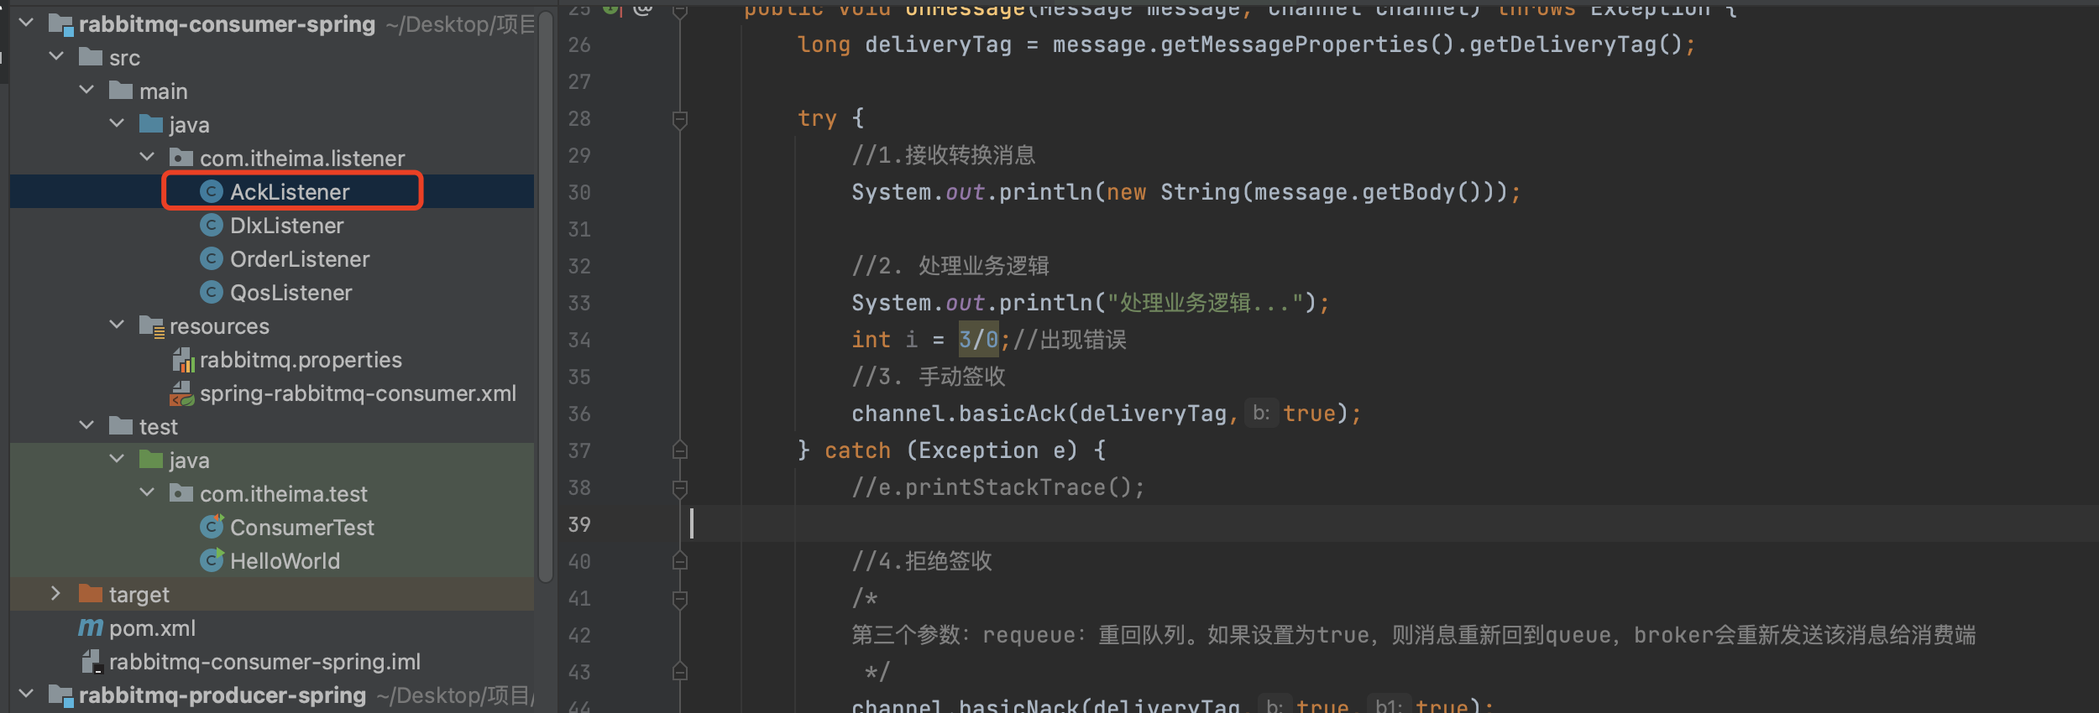Collapse the test folder node

pyautogui.click(x=86, y=426)
